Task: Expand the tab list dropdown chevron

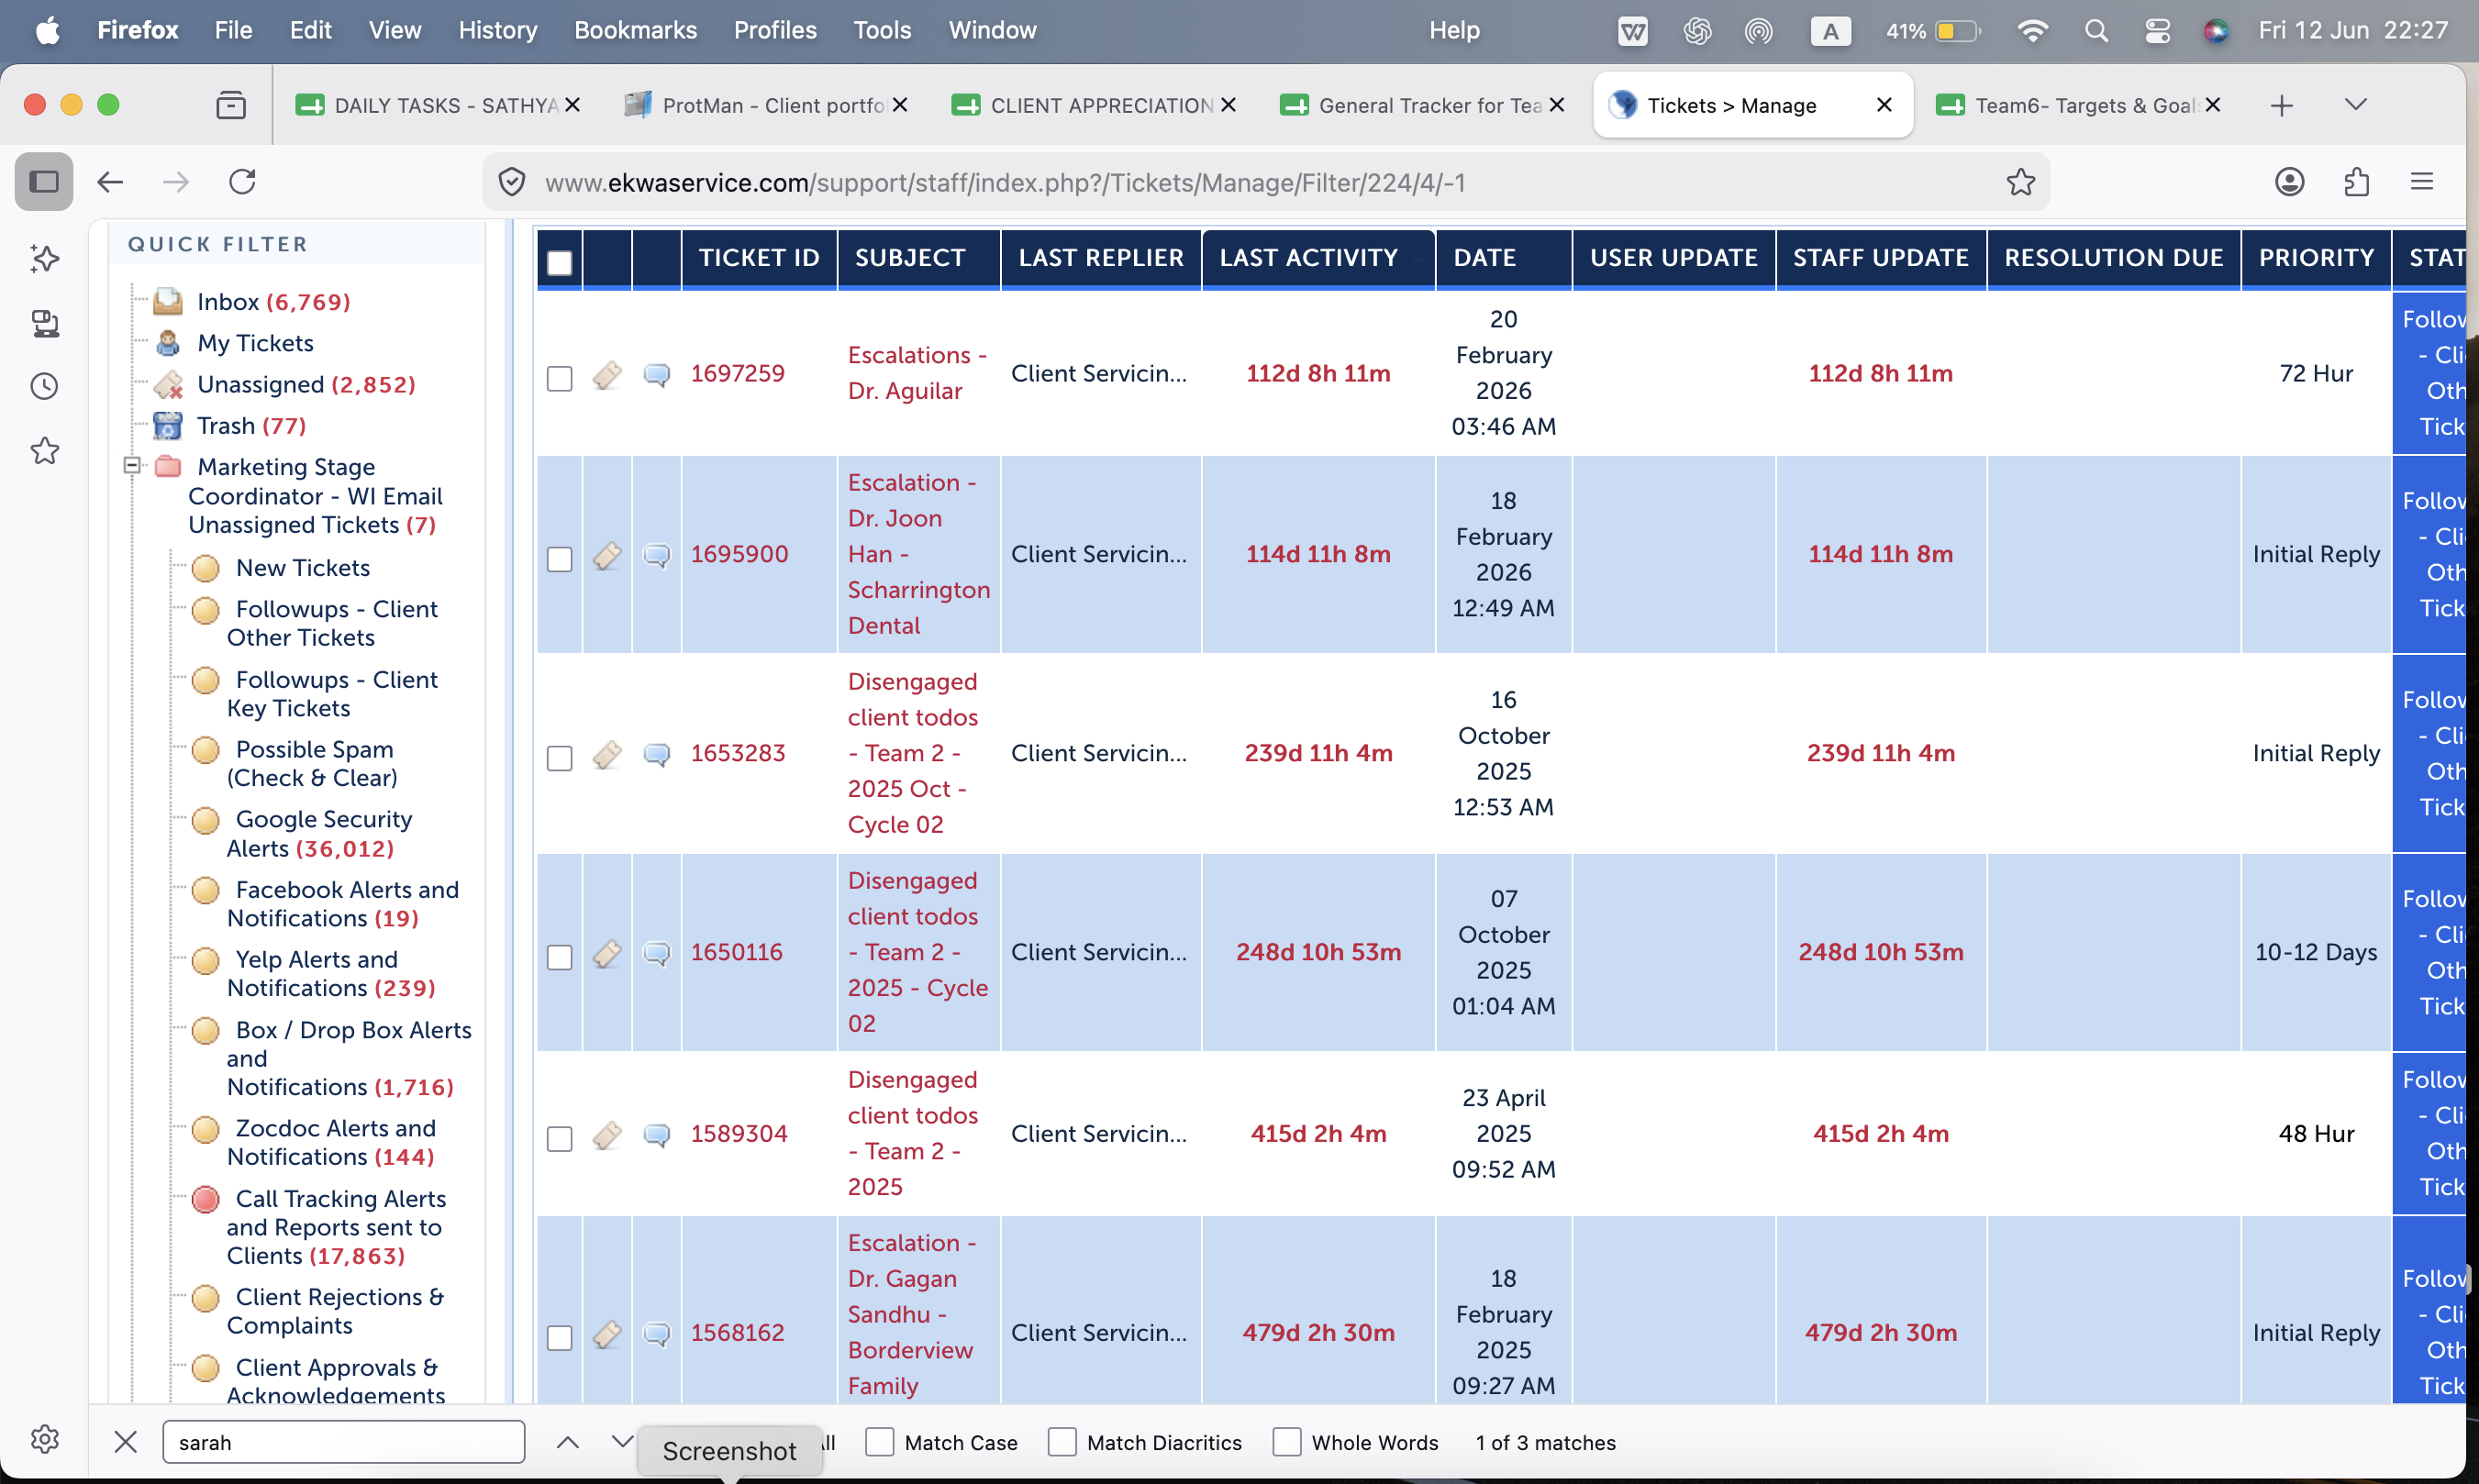Action: coord(2355,104)
